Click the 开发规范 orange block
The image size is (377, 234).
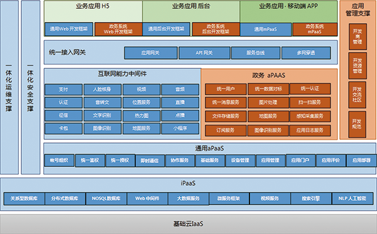358,124
